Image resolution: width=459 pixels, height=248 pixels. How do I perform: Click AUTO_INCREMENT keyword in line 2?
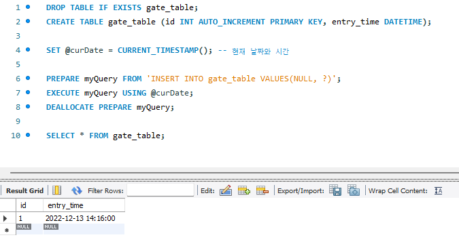tap(232, 22)
